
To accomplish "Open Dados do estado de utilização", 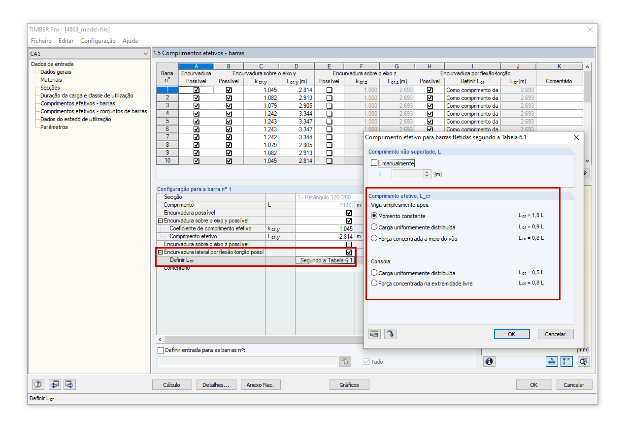I will point(76,119).
